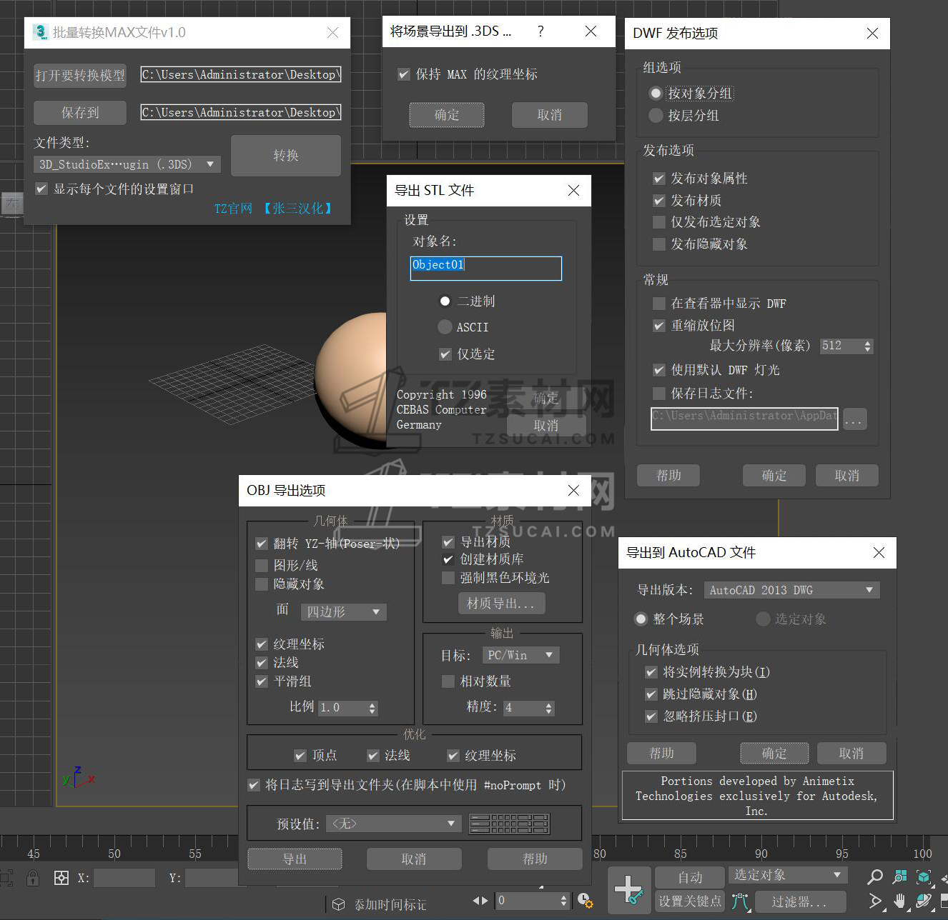Click the 材质导出... button

tap(500, 604)
